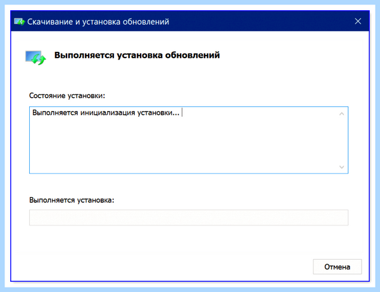The height and width of the screenshot is (292, 380).
Task: Click the status box scroll up arrow
Action: tap(341, 114)
